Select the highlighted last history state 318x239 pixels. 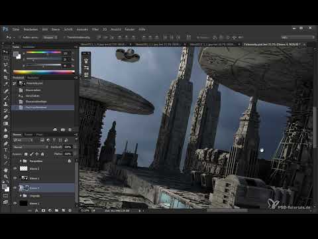click(43, 108)
